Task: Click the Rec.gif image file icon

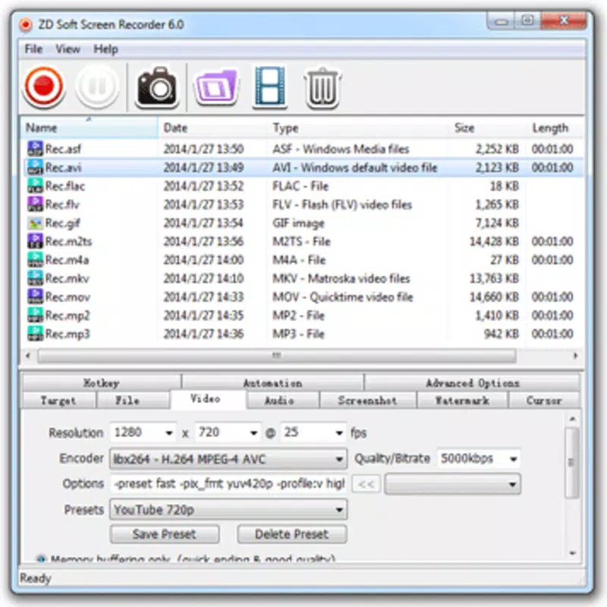Action: [x=35, y=223]
